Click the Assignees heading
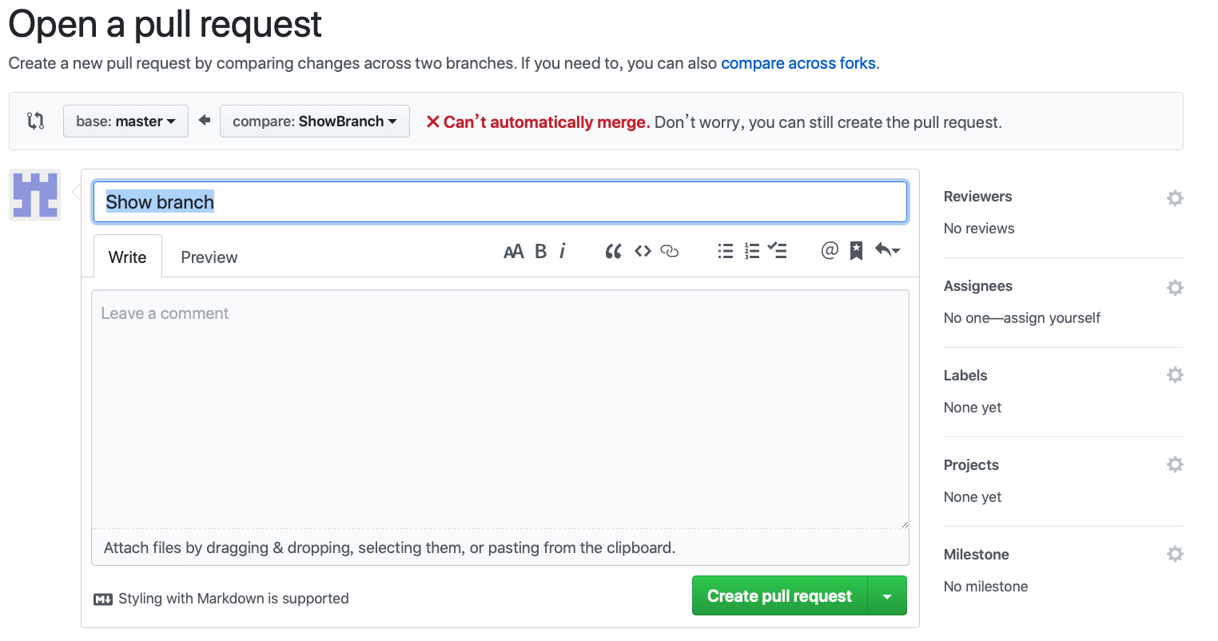The height and width of the screenshot is (641, 1218). pos(978,286)
